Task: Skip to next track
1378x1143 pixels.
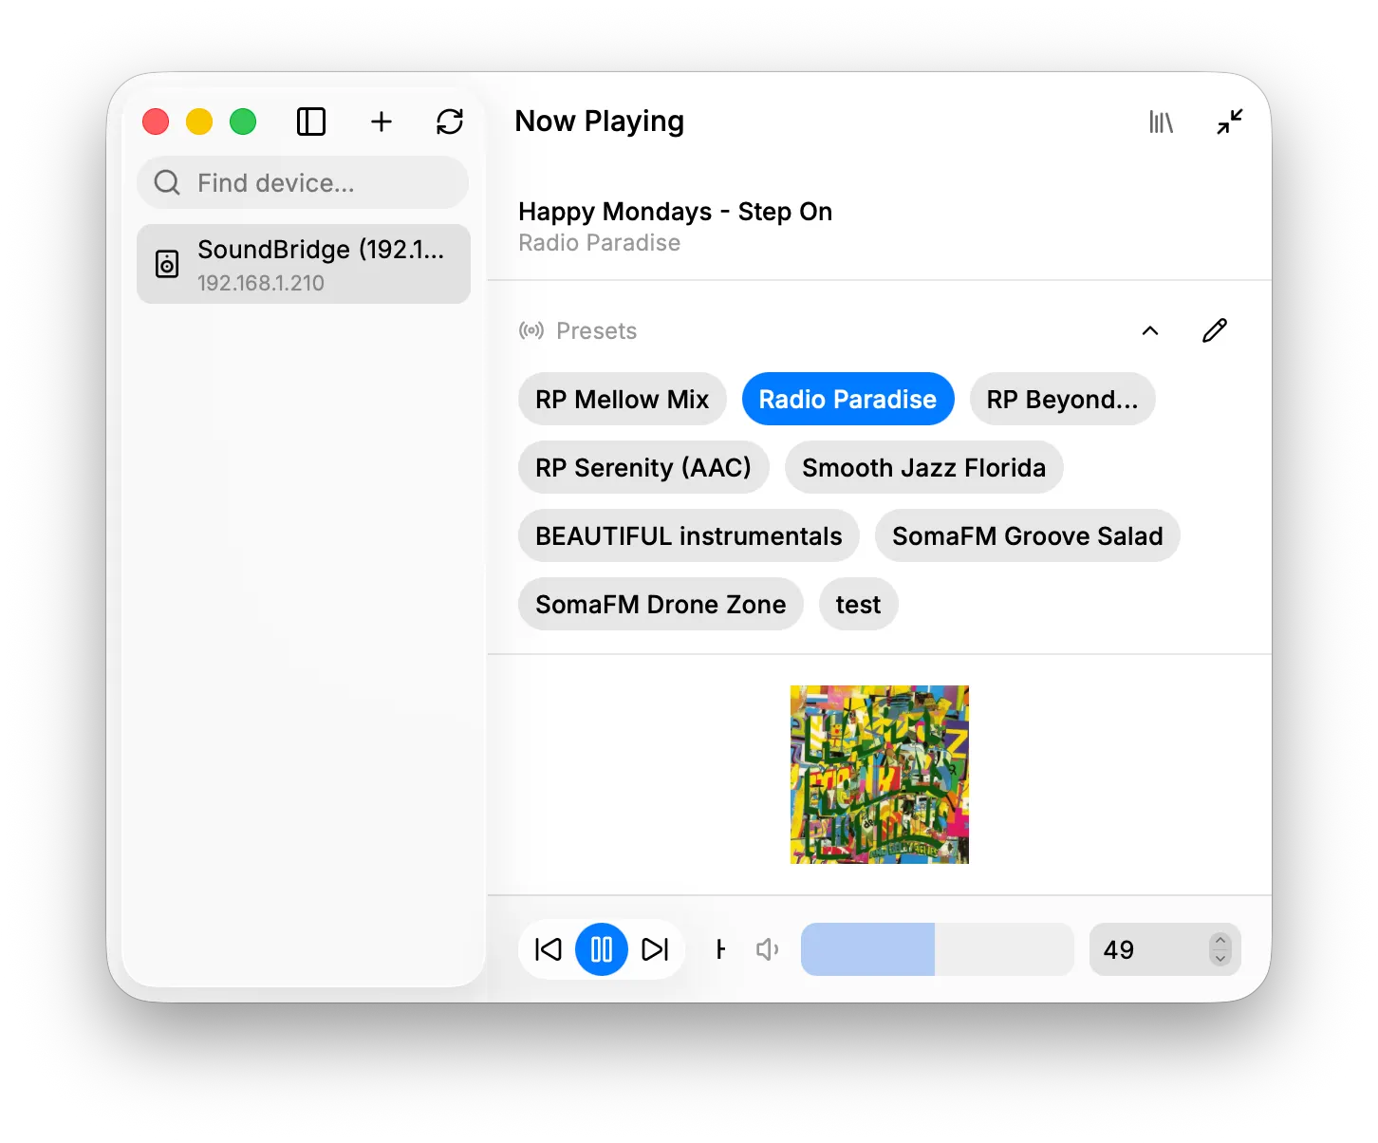Action: click(655, 949)
